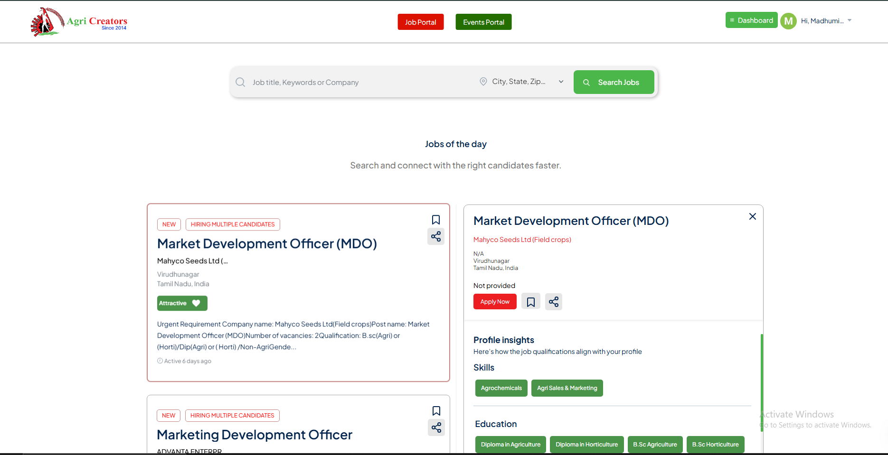Click the M profile avatar

pos(788,21)
